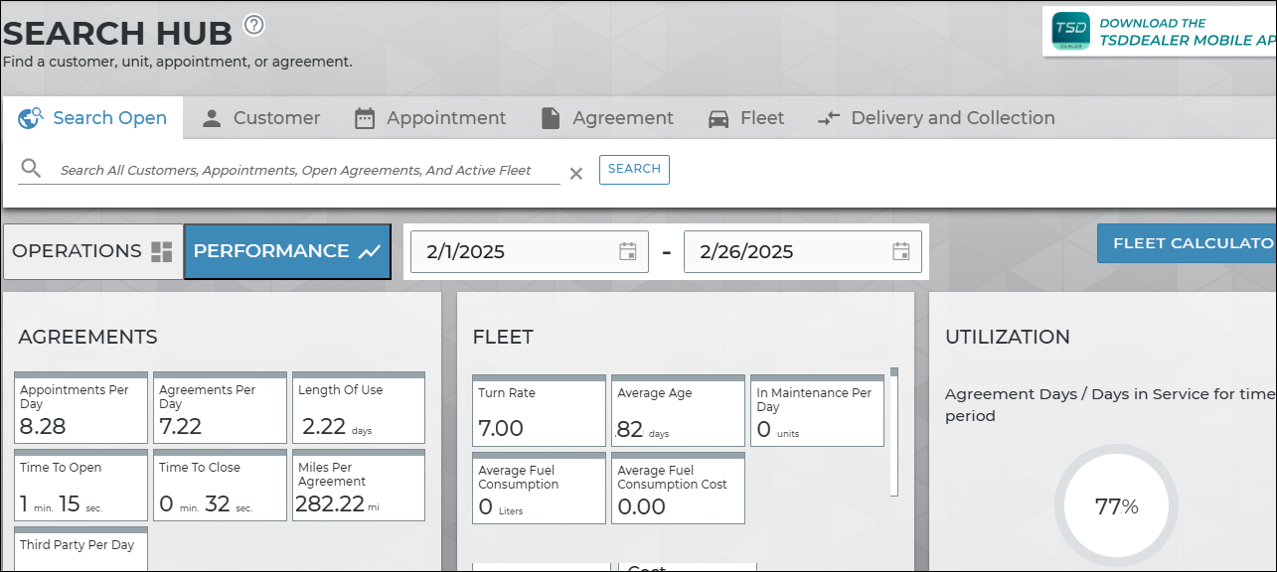The image size is (1277, 572).
Task: Click the help question mark icon
Action: click(254, 25)
